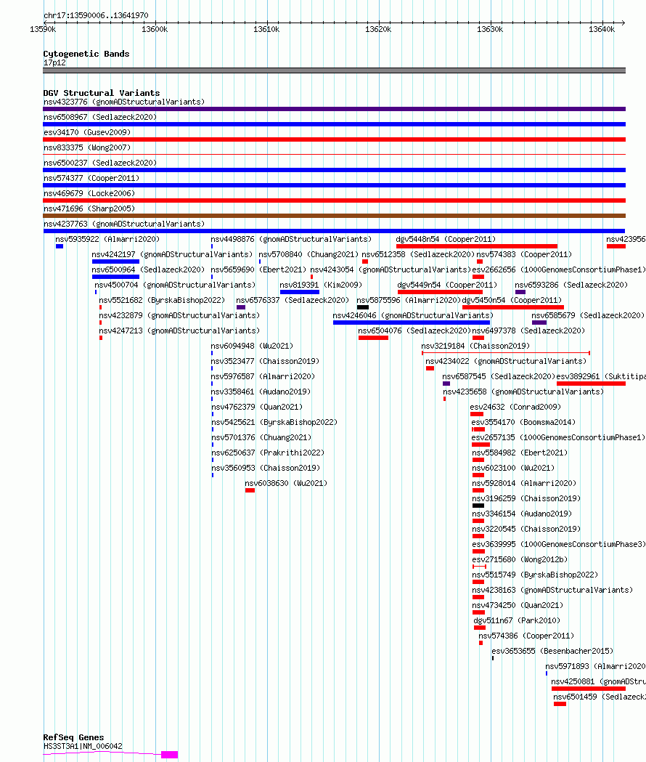The width and height of the screenshot is (646, 762).
Task: Click nsv5708840 (Chuang2021) label
Action: pos(308,255)
